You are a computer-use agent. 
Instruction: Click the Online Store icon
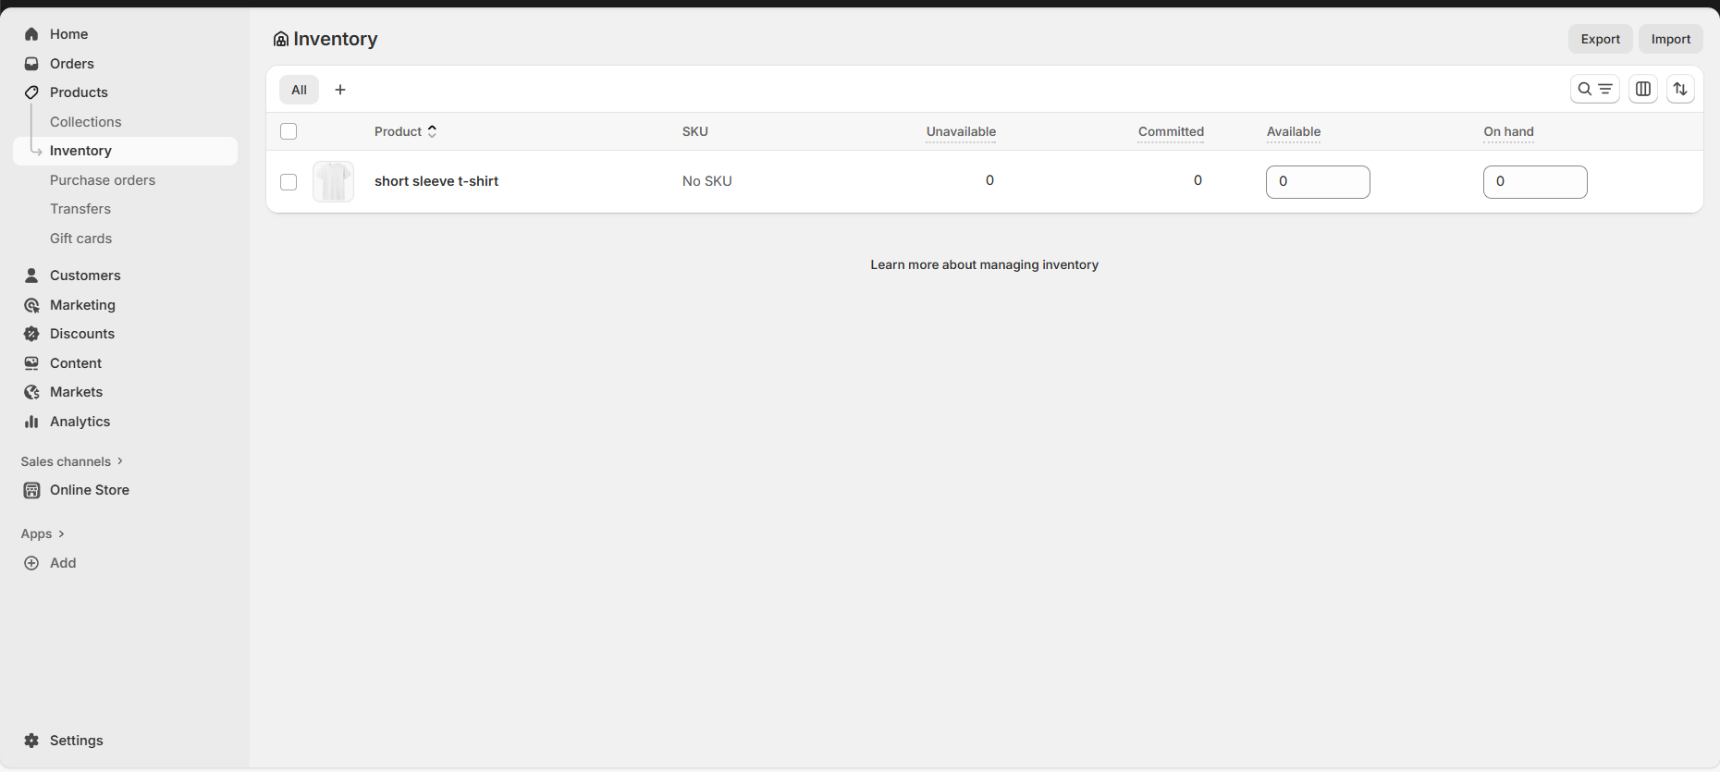31,490
